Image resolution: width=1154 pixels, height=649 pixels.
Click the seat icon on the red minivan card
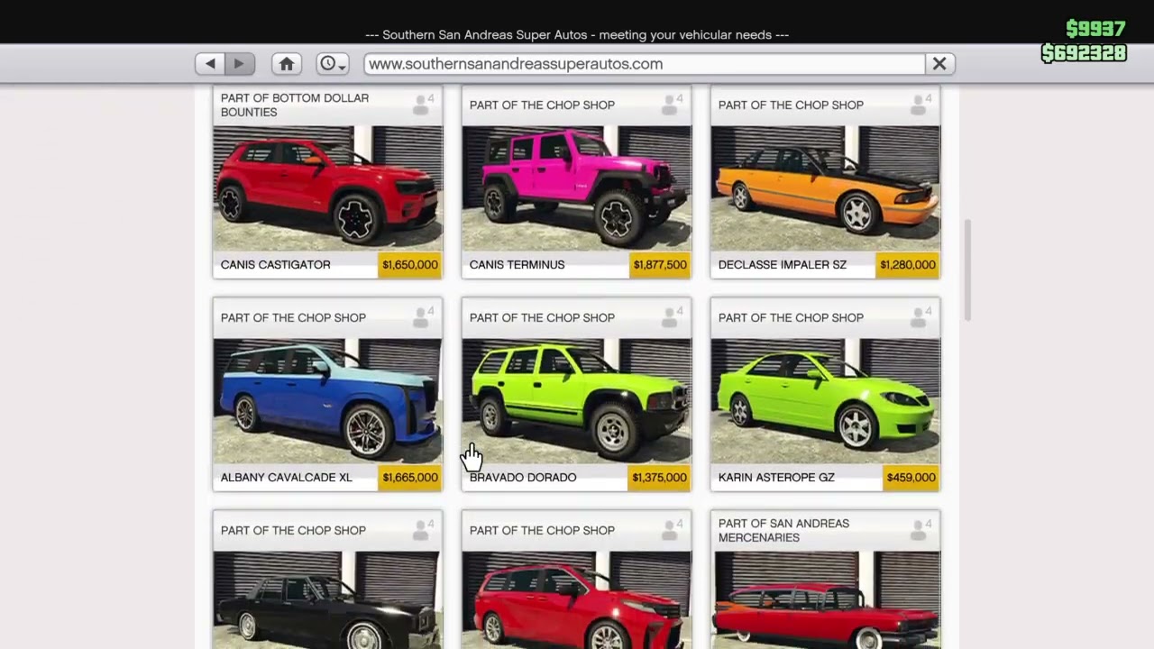click(672, 530)
